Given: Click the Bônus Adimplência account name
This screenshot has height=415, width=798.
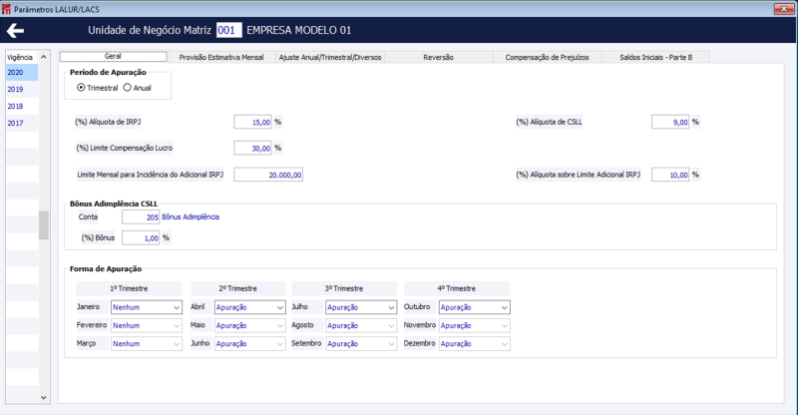Looking at the screenshot, I should point(191,216).
